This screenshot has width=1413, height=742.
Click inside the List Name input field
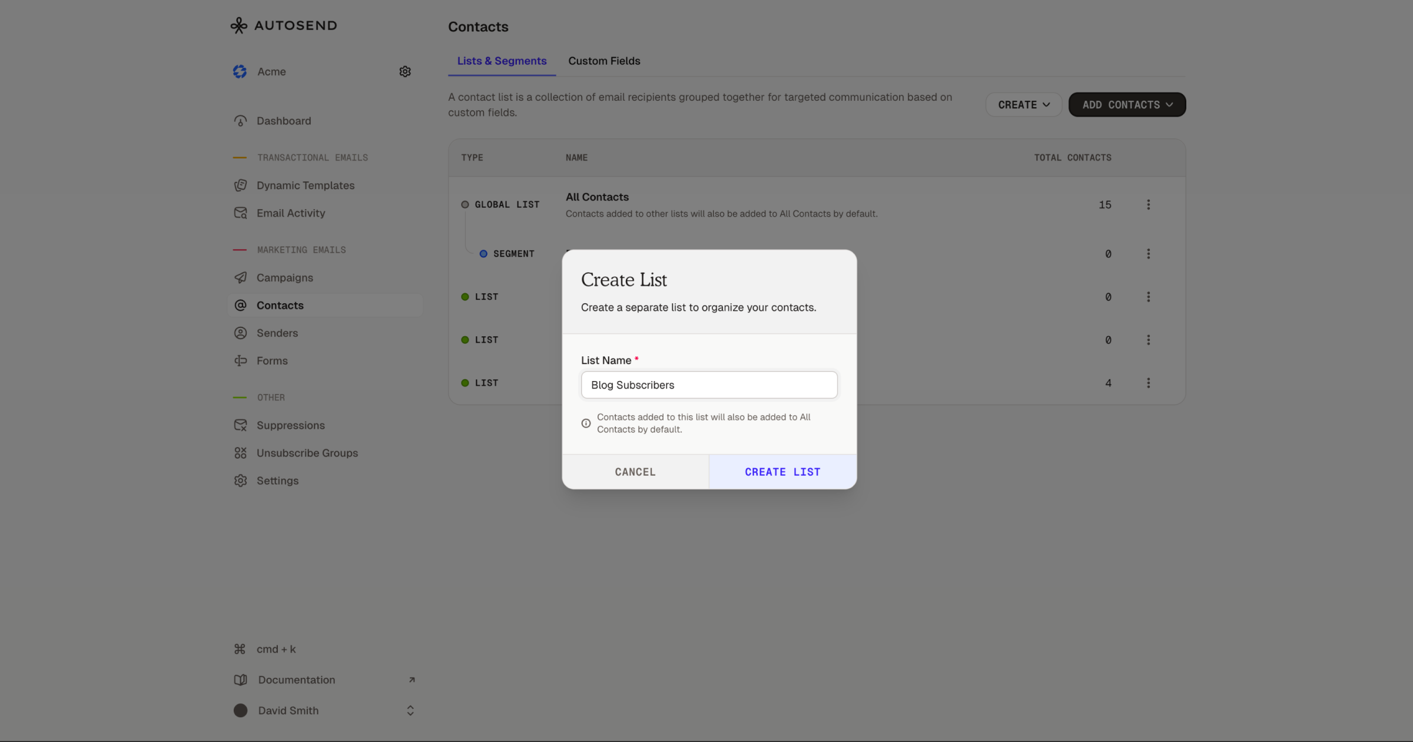709,385
